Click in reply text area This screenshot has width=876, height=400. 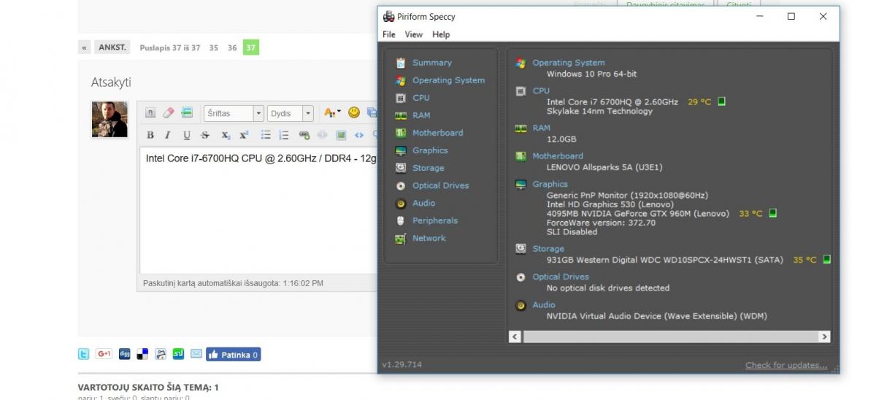(258, 210)
